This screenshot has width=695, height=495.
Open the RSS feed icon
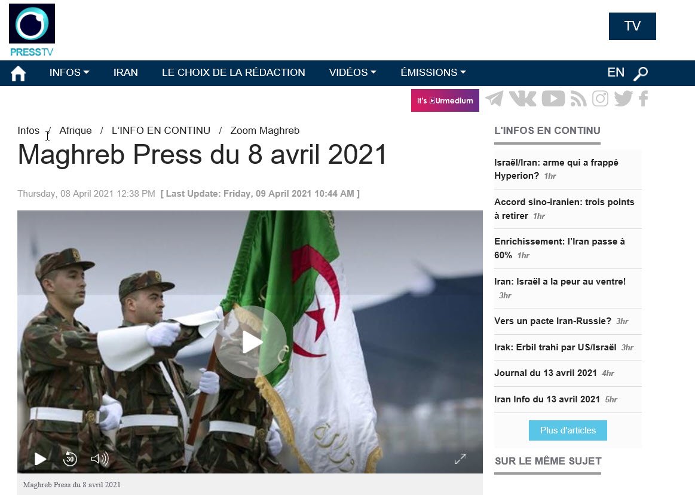tap(578, 99)
